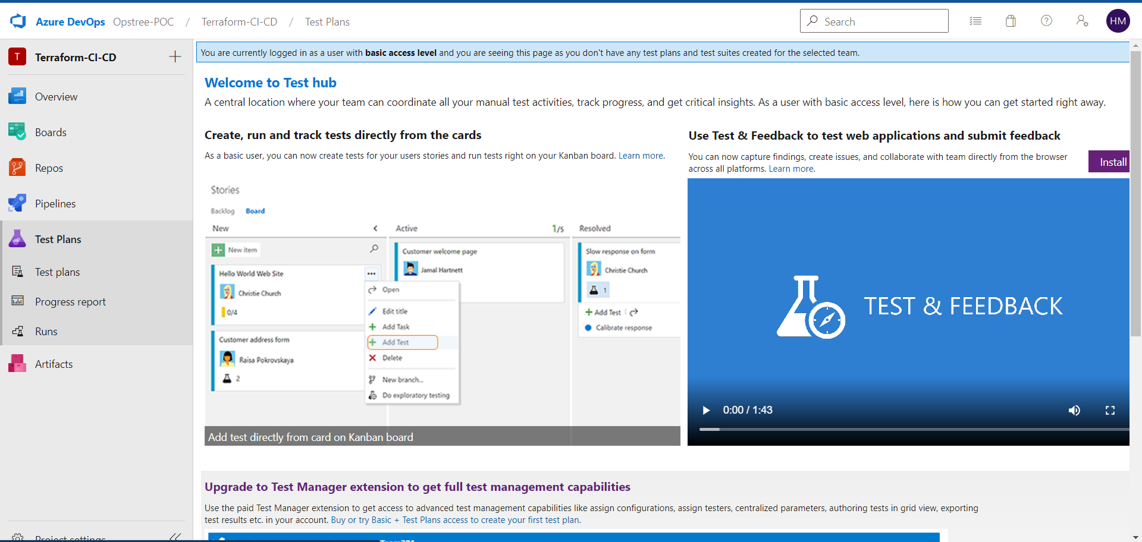Click the Kanban board tutorial image

click(443, 312)
